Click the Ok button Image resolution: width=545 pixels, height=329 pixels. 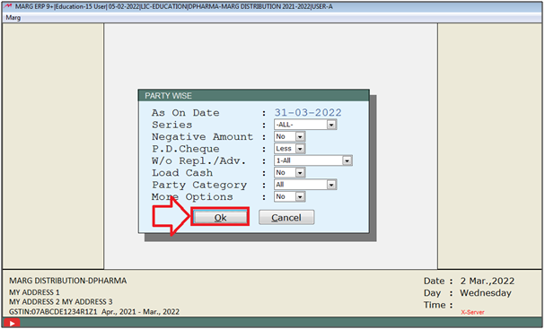coord(220,217)
